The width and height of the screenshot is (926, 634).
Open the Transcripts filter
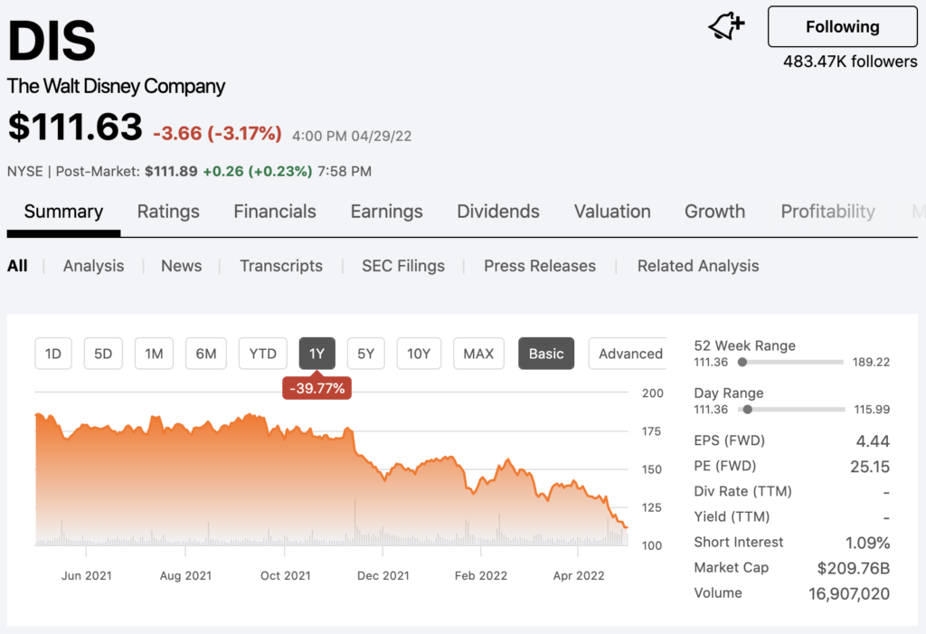coord(281,266)
